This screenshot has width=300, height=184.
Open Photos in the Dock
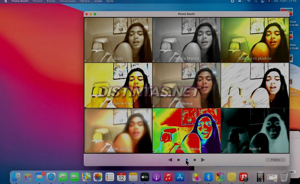point(98,177)
